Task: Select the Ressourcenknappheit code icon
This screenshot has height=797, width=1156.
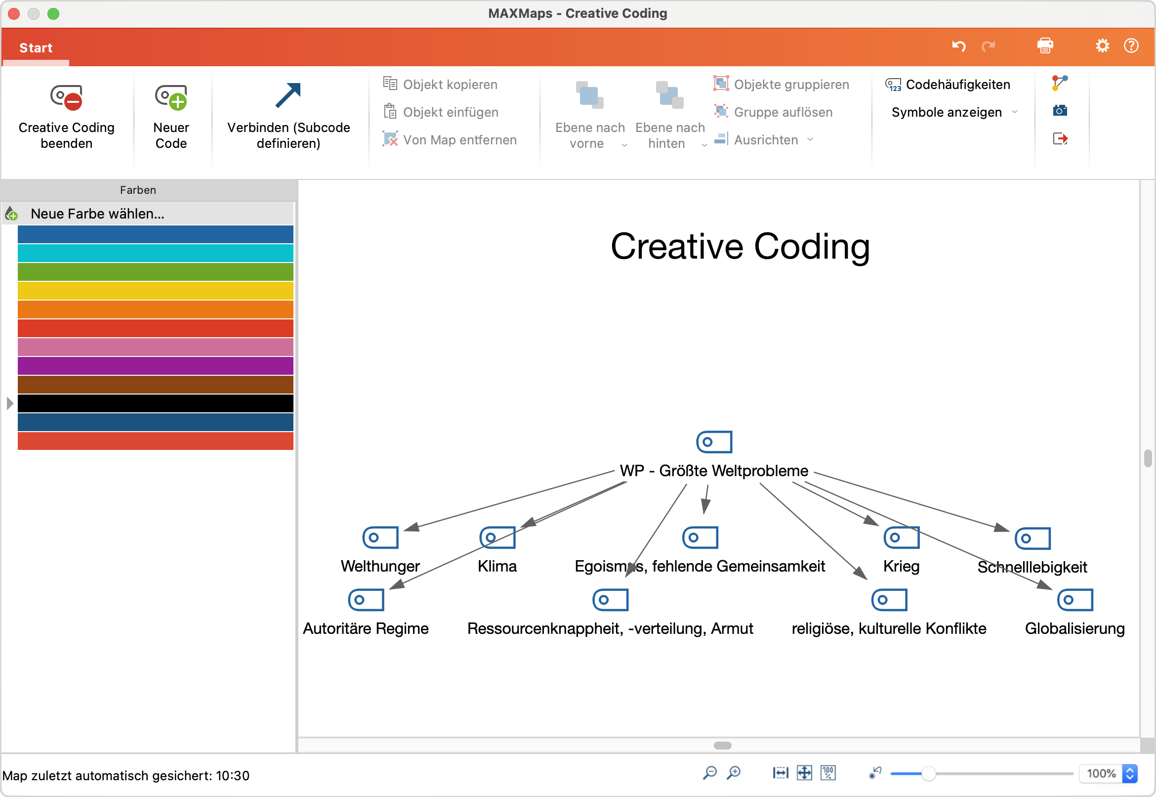Action: click(610, 600)
